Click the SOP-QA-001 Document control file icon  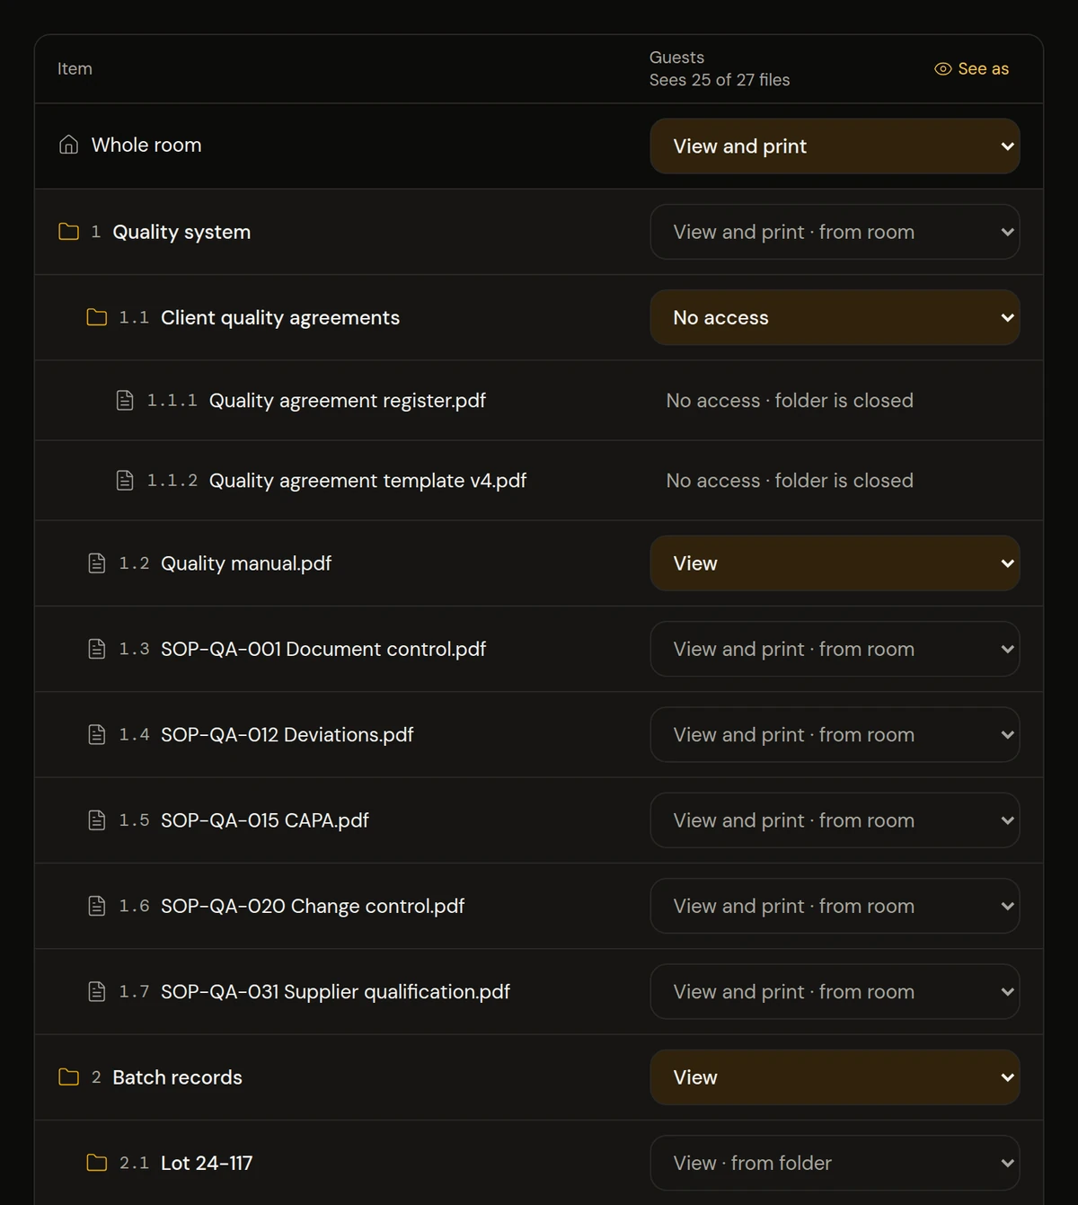[97, 649]
